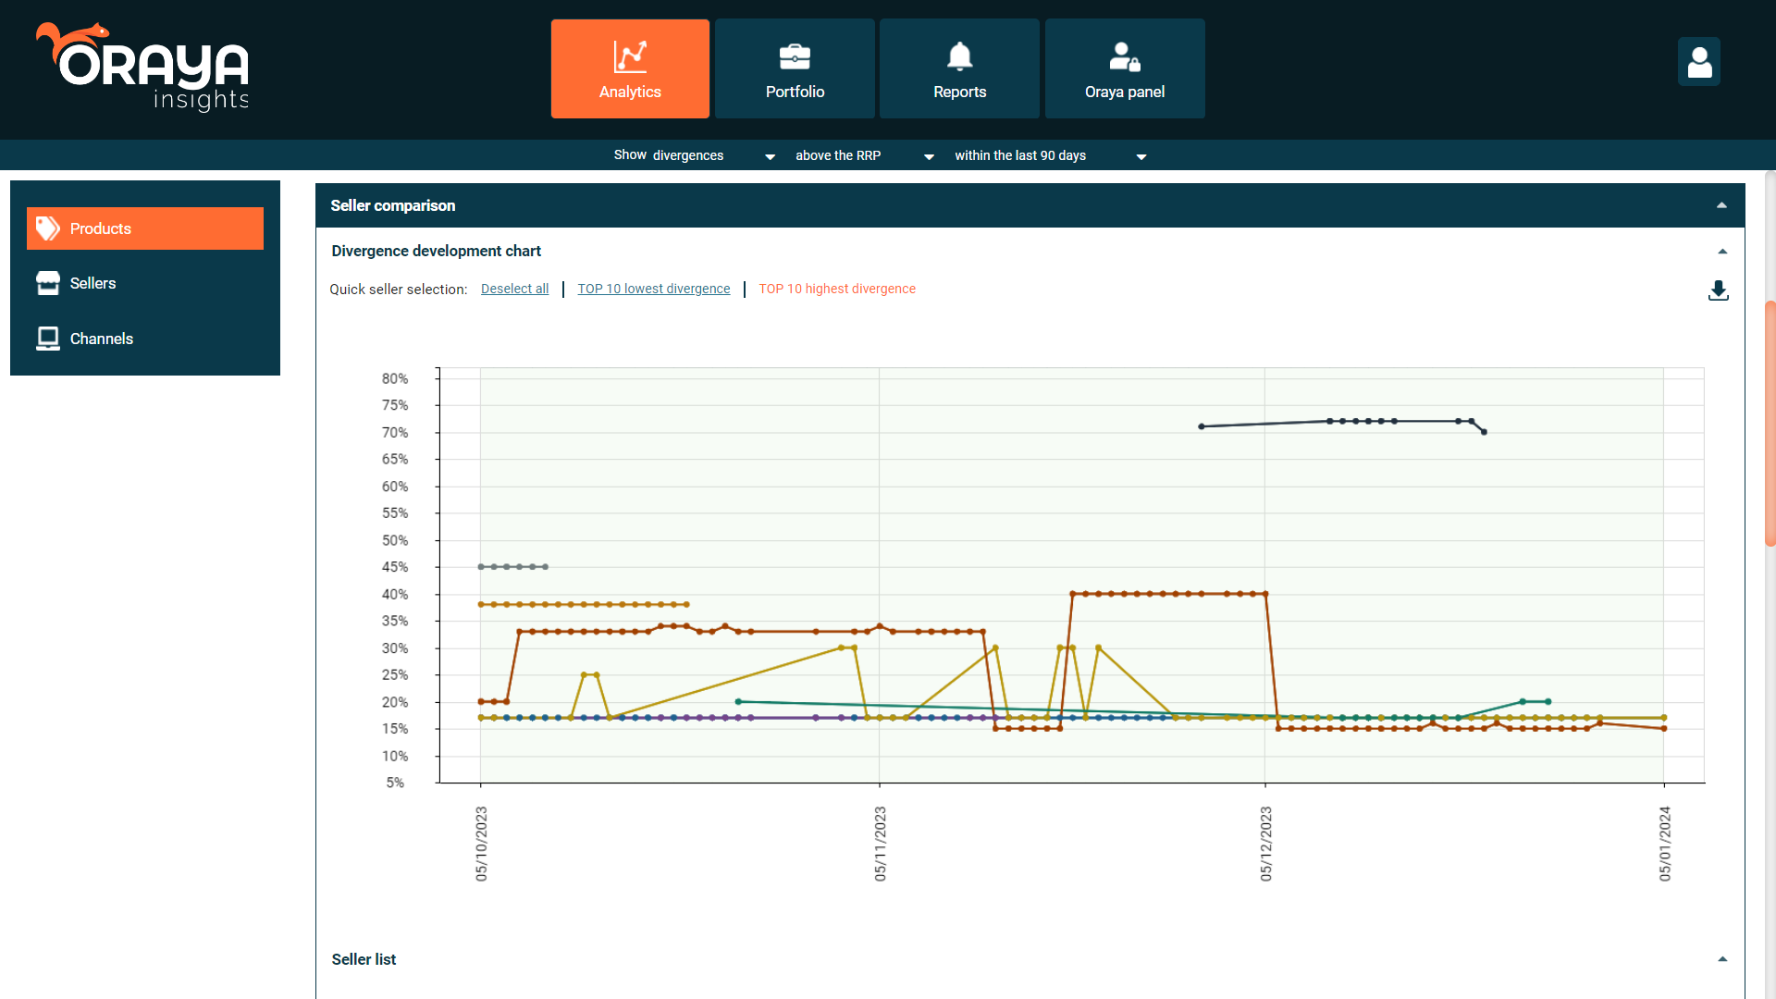Click the Reports notification bell icon
This screenshot has height=999, width=1776.
click(959, 55)
